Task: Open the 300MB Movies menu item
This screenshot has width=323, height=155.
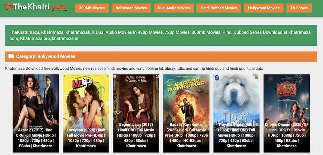Action: (92, 8)
